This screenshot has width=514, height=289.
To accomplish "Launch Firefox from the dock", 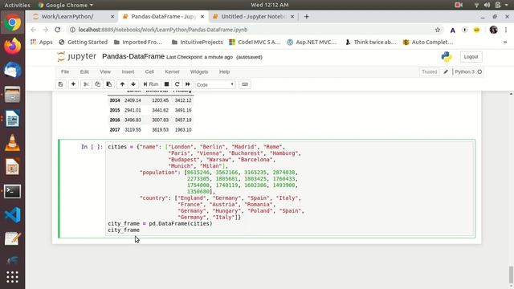I will click(x=13, y=47).
